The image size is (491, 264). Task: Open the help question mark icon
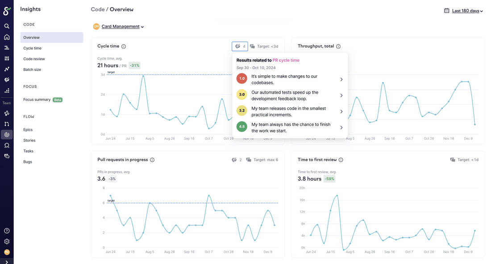pyautogui.click(x=7, y=231)
